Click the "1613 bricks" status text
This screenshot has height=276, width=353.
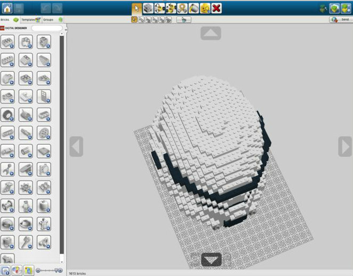(x=77, y=273)
